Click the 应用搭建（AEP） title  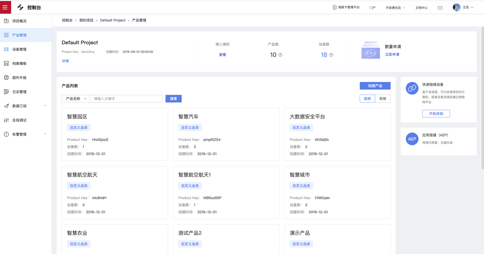click(435, 135)
